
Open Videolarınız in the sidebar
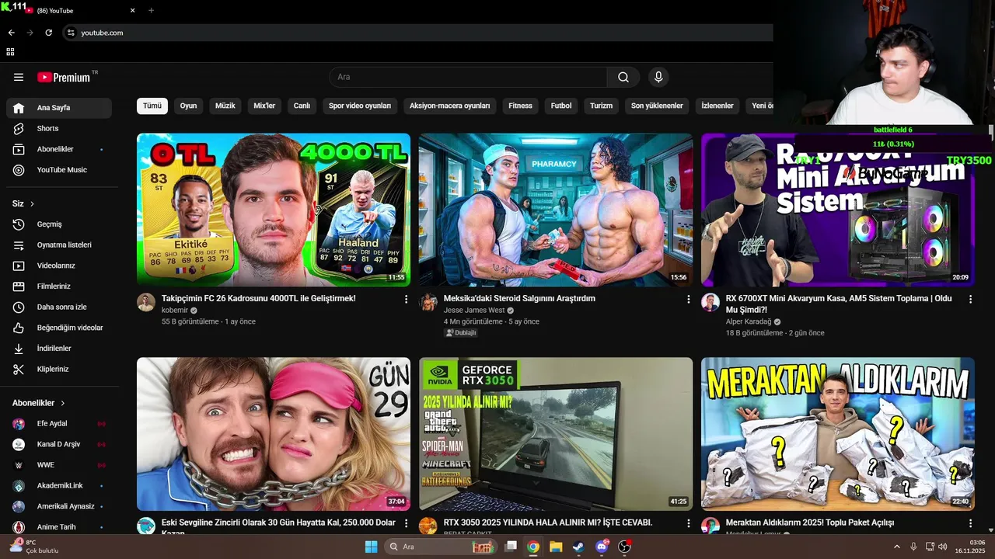[59, 266]
